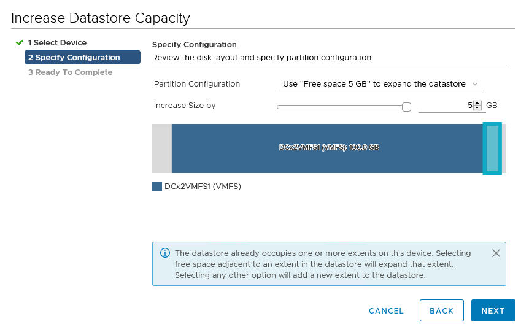Click the info icon in the notice banner
The height and width of the screenshot is (327, 521).
pos(164,253)
